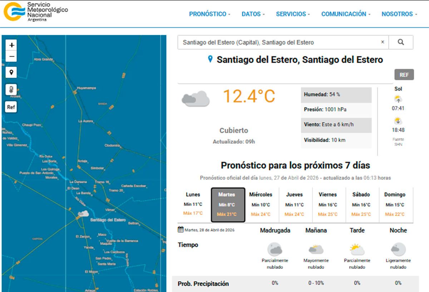Click the cloud marker on Santiago del Estero

(83, 214)
